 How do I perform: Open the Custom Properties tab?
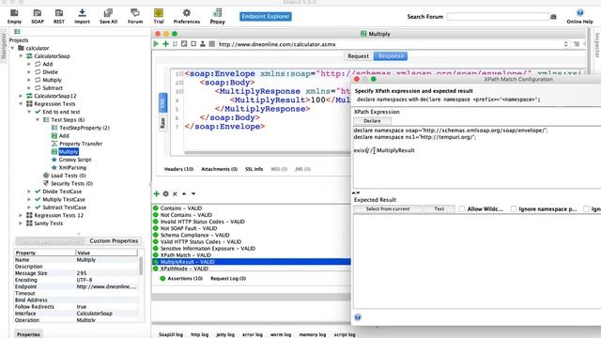[114, 240]
